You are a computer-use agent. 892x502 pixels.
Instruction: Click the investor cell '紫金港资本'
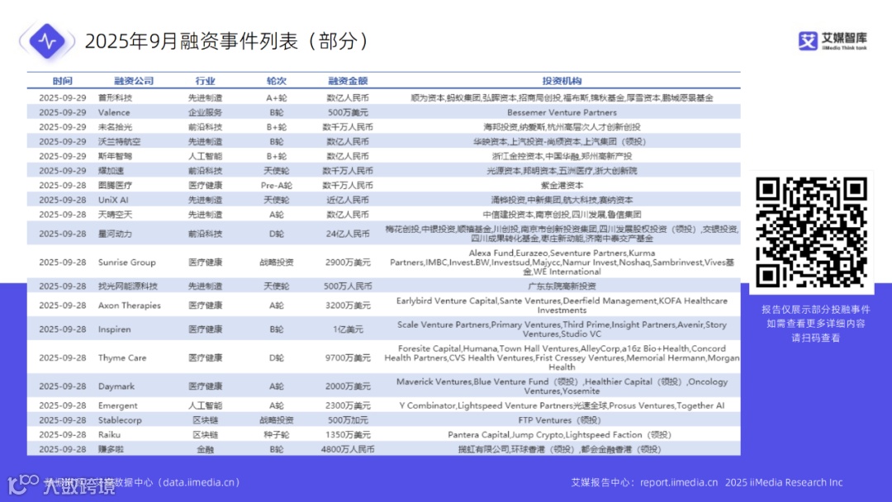562,185
